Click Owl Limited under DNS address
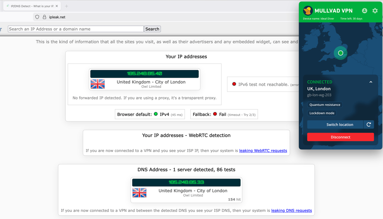The height and width of the screenshot is (219, 383). pos(193,195)
